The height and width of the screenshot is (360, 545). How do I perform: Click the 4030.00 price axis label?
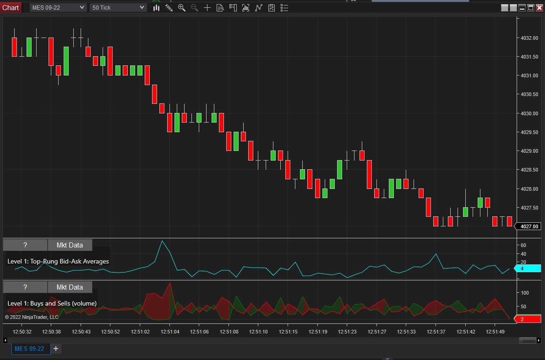[x=529, y=113]
